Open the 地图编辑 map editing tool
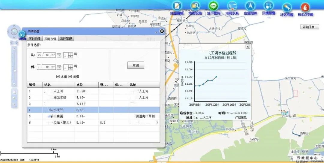The width and height of the screenshot is (324, 163). (x=177, y=6)
